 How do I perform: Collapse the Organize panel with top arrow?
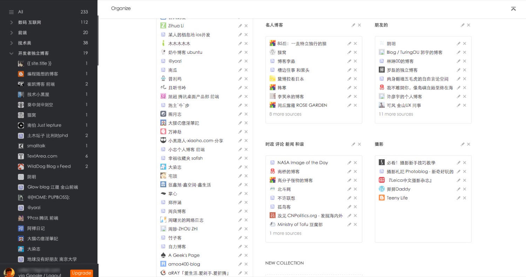(x=513, y=9)
